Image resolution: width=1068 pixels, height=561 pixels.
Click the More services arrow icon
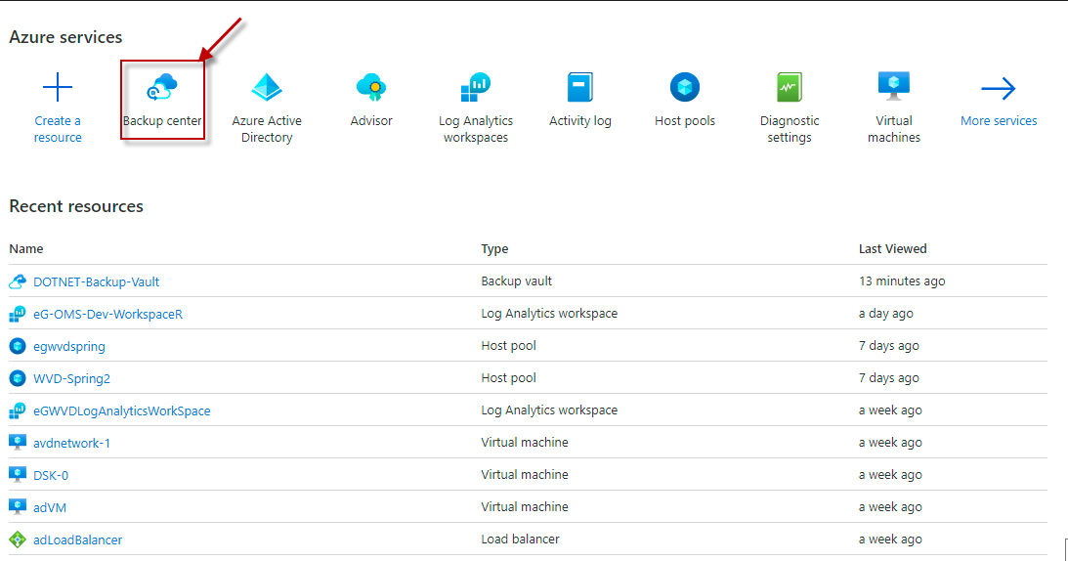[x=999, y=88]
